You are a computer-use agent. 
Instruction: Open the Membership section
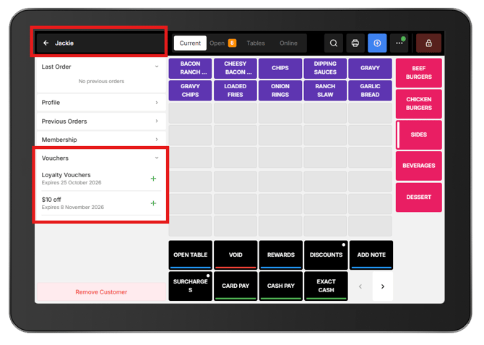[x=101, y=140]
